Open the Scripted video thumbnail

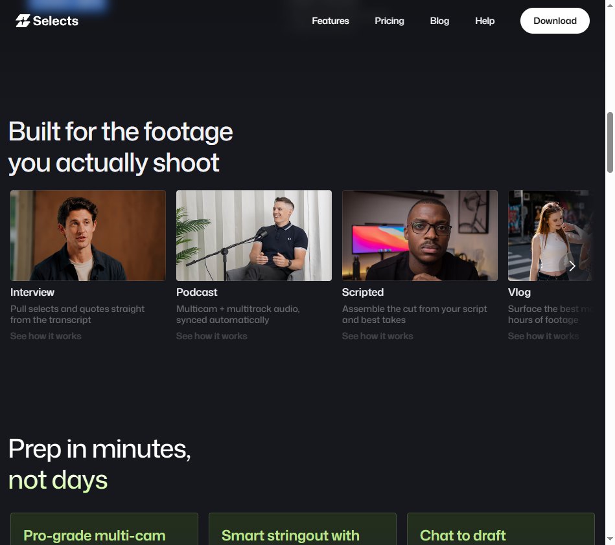(420, 236)
